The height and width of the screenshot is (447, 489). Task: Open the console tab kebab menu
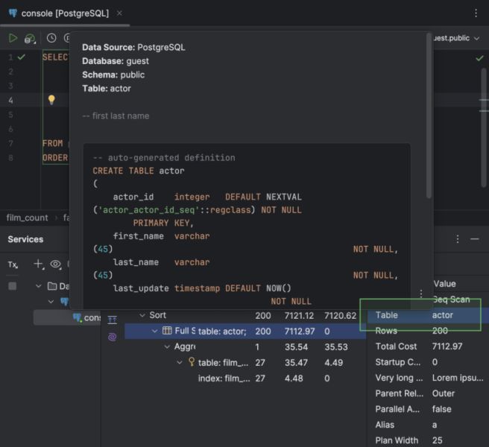(476, 13)
